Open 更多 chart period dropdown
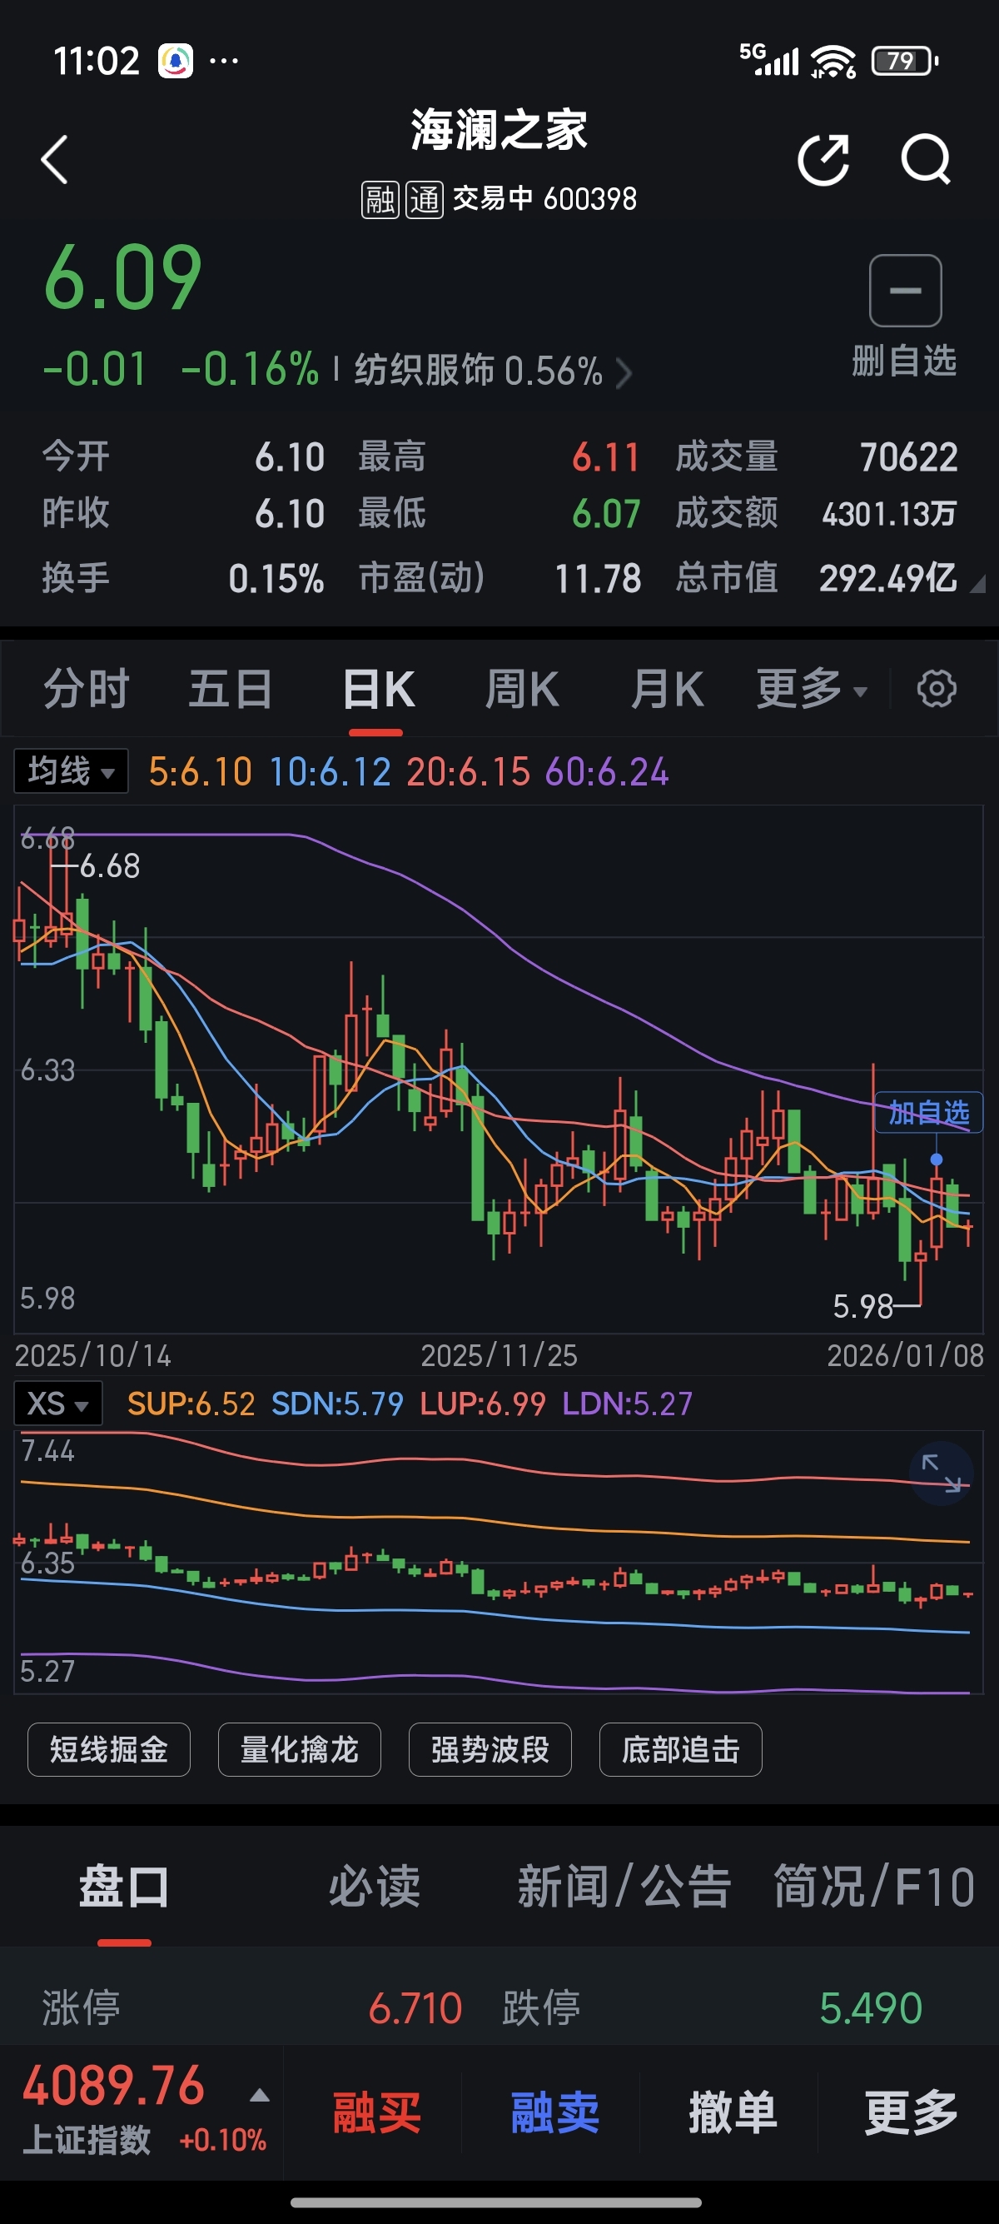 tap(812, 689)
